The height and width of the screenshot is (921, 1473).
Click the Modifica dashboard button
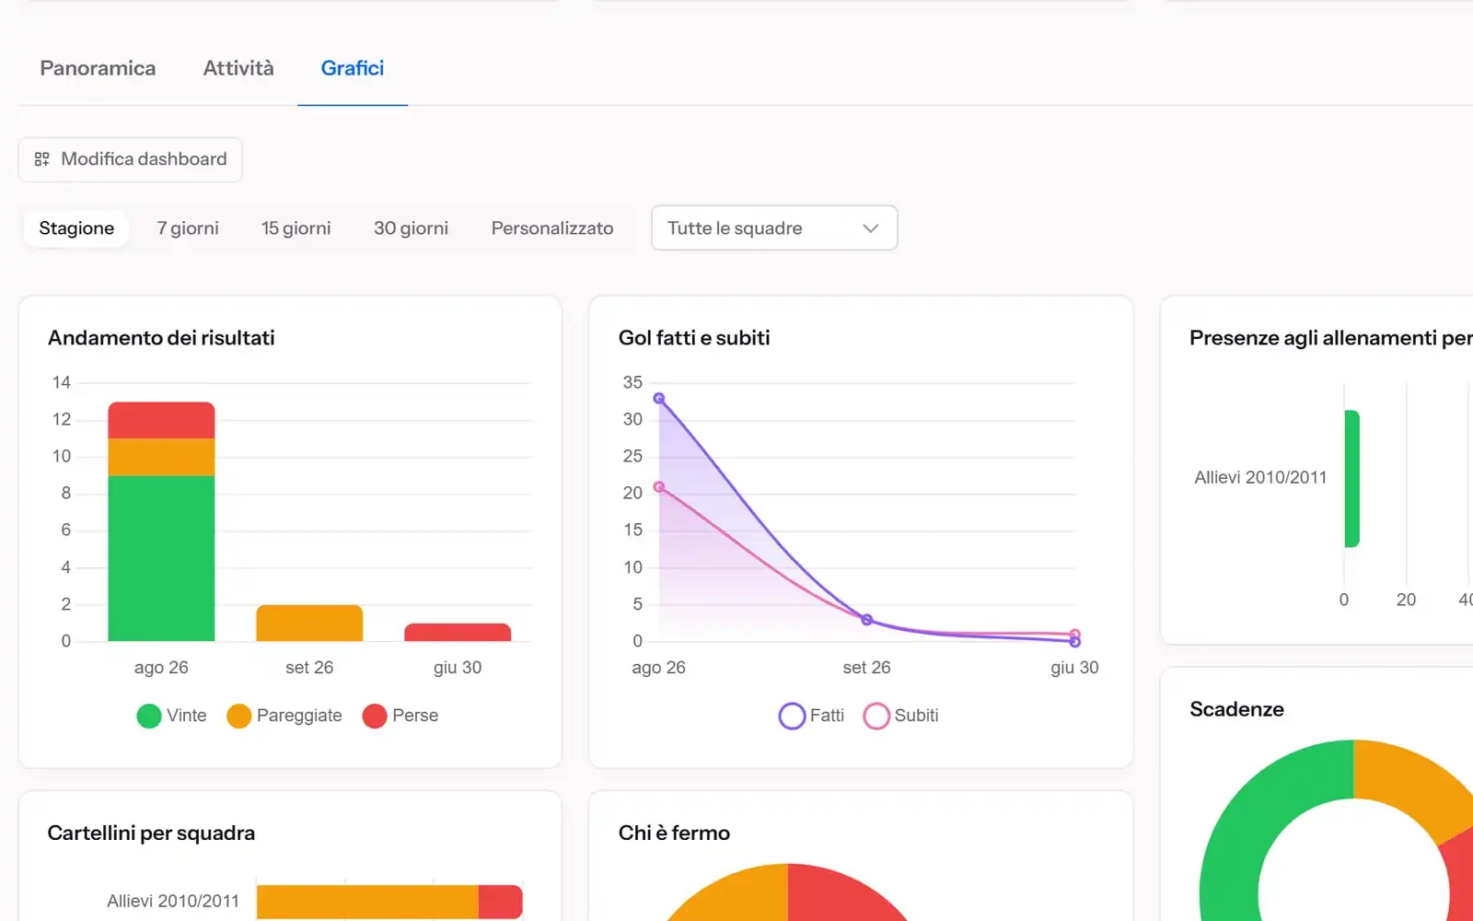point(130,159)
